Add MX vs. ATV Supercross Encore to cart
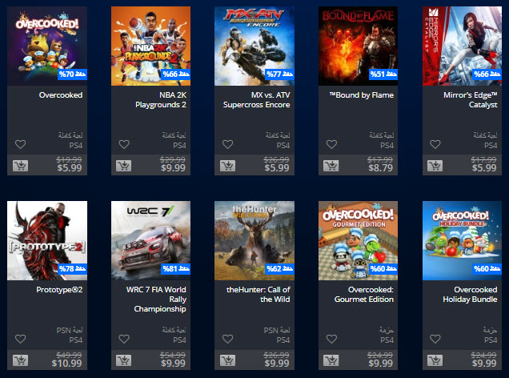The width and height of the screenshot is (509, 378). click(x=227, y=166)
